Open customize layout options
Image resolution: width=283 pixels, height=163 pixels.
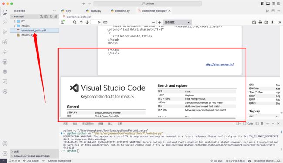279,3
